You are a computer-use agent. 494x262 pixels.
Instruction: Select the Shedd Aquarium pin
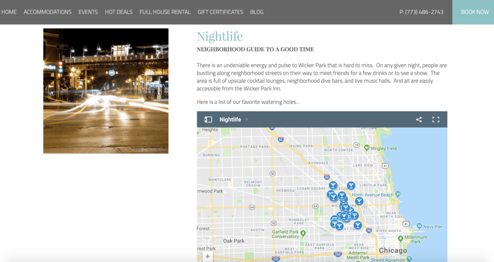point(409,259)
